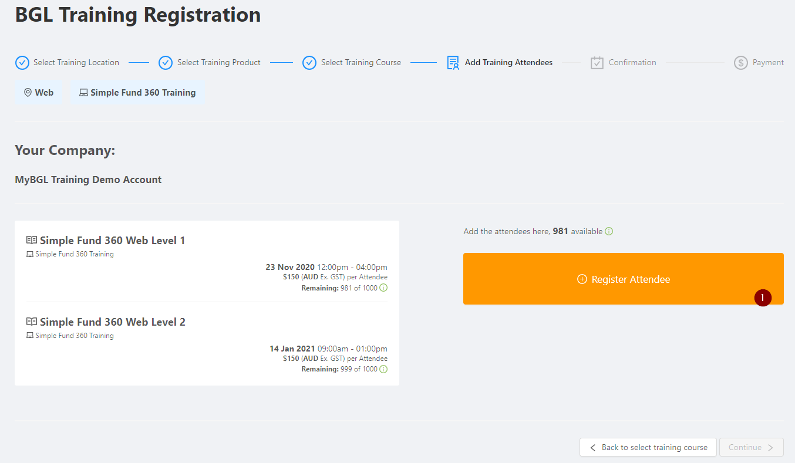
Task: Click the info icon beside 981 available
Action: point(609,231)
